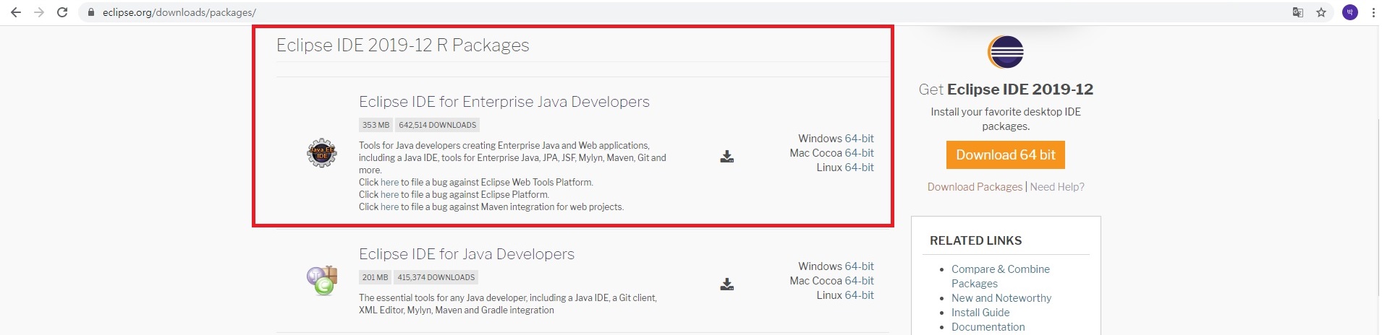This screenshot has height=335, width=1382.
Task: Open Eclipse IDE for Enterprise Java Developers title
Action: pyautogui.click(x=504, y=102)
